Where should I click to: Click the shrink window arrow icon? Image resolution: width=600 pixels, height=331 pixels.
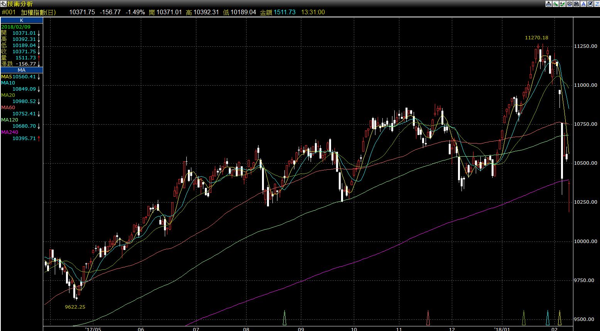[x=590, y=4]
